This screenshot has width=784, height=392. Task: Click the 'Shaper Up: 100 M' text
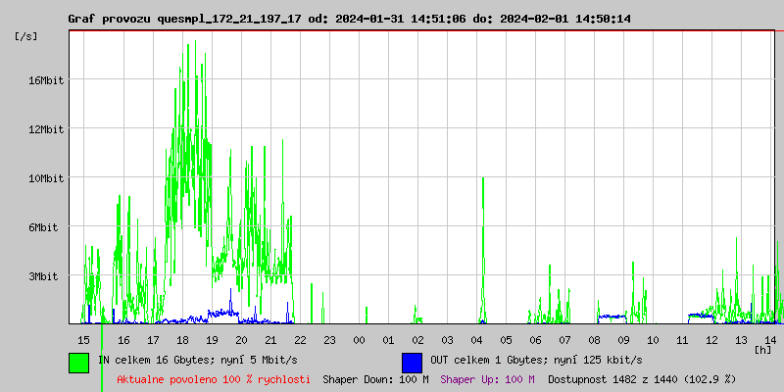click(487, 379)
